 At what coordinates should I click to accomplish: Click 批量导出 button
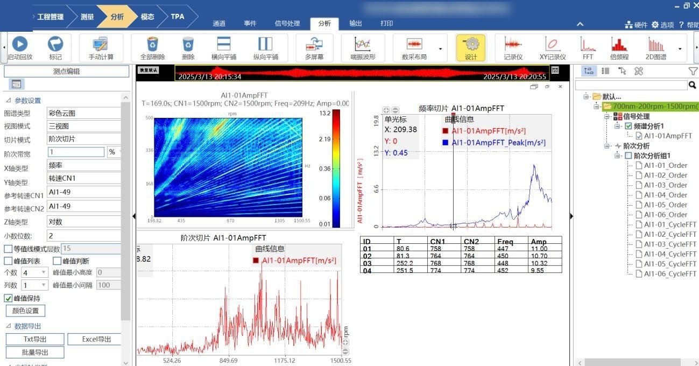point(35,352)
